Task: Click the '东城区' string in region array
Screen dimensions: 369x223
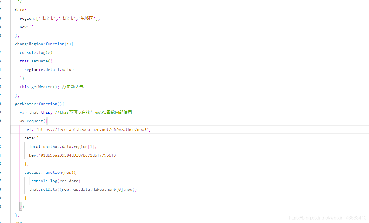Action: [x=87, y=18]
